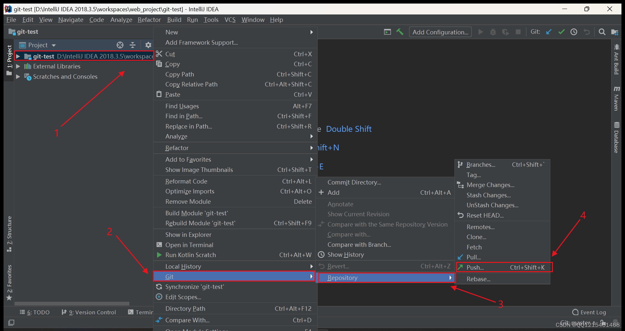Expand the Analyze submenu in context menu
Screen dimensions: 625x331
235,136
